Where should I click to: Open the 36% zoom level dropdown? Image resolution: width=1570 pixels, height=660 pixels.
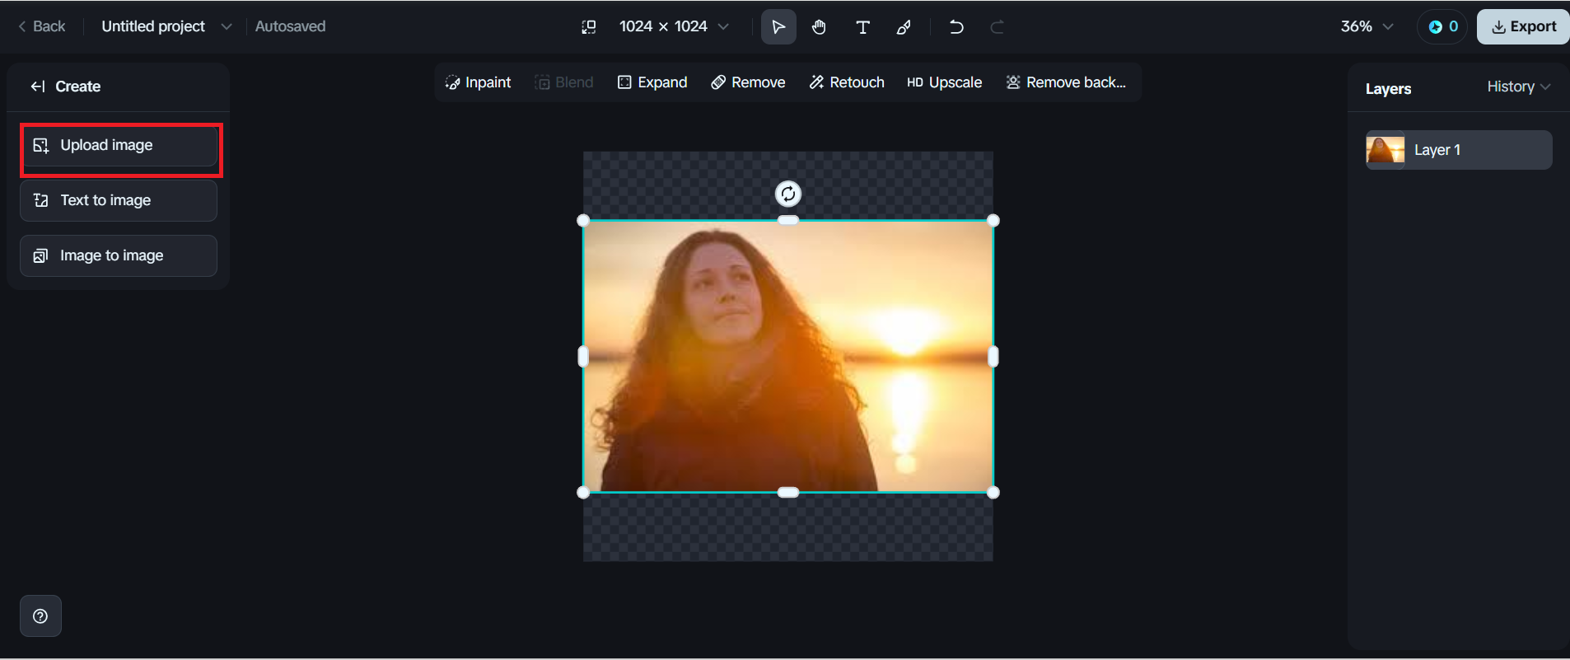[x=1367, y=26]
